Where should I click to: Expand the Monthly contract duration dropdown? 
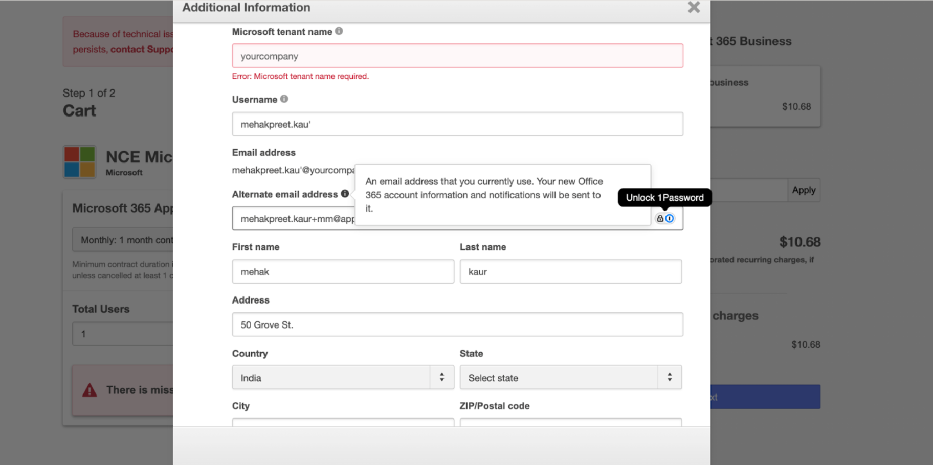pos(123,240)
